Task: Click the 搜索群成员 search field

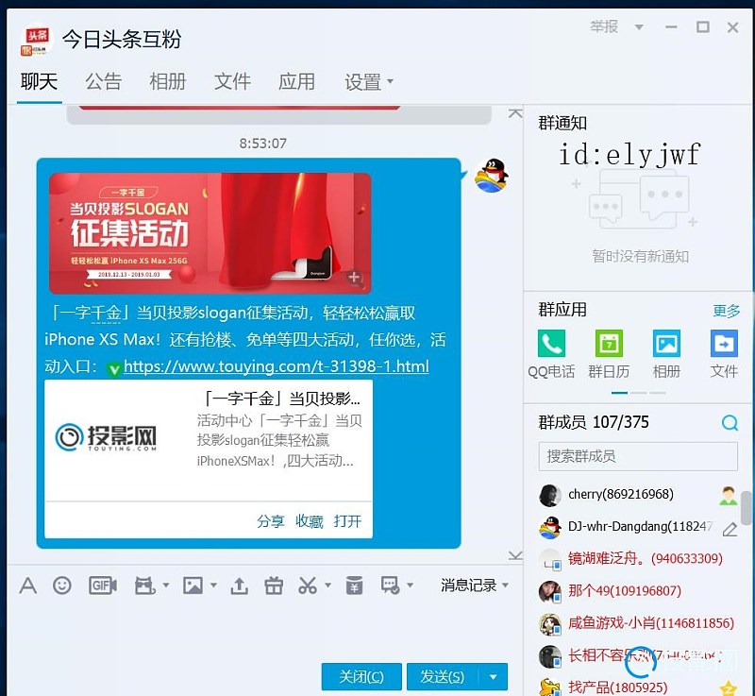Action: 638,456
